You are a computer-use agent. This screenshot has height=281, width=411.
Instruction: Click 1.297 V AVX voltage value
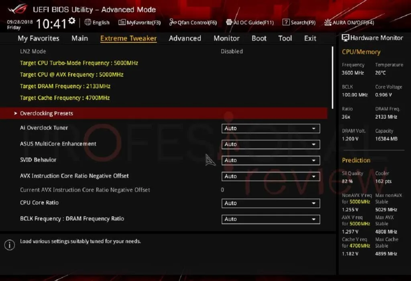tap(350, 232)
